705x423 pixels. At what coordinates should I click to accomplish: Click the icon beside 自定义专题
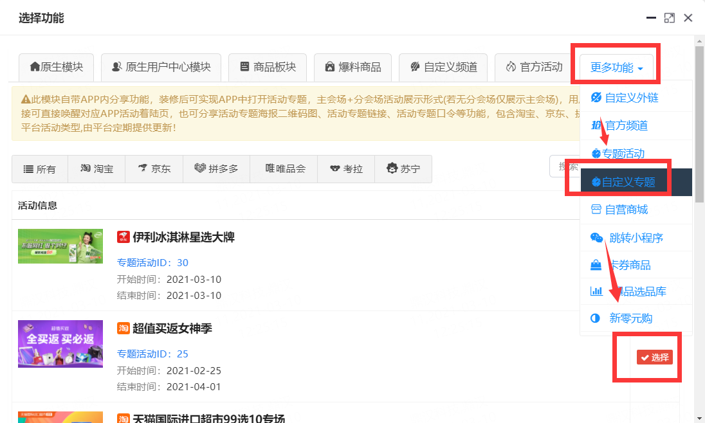tap(596, 182)
